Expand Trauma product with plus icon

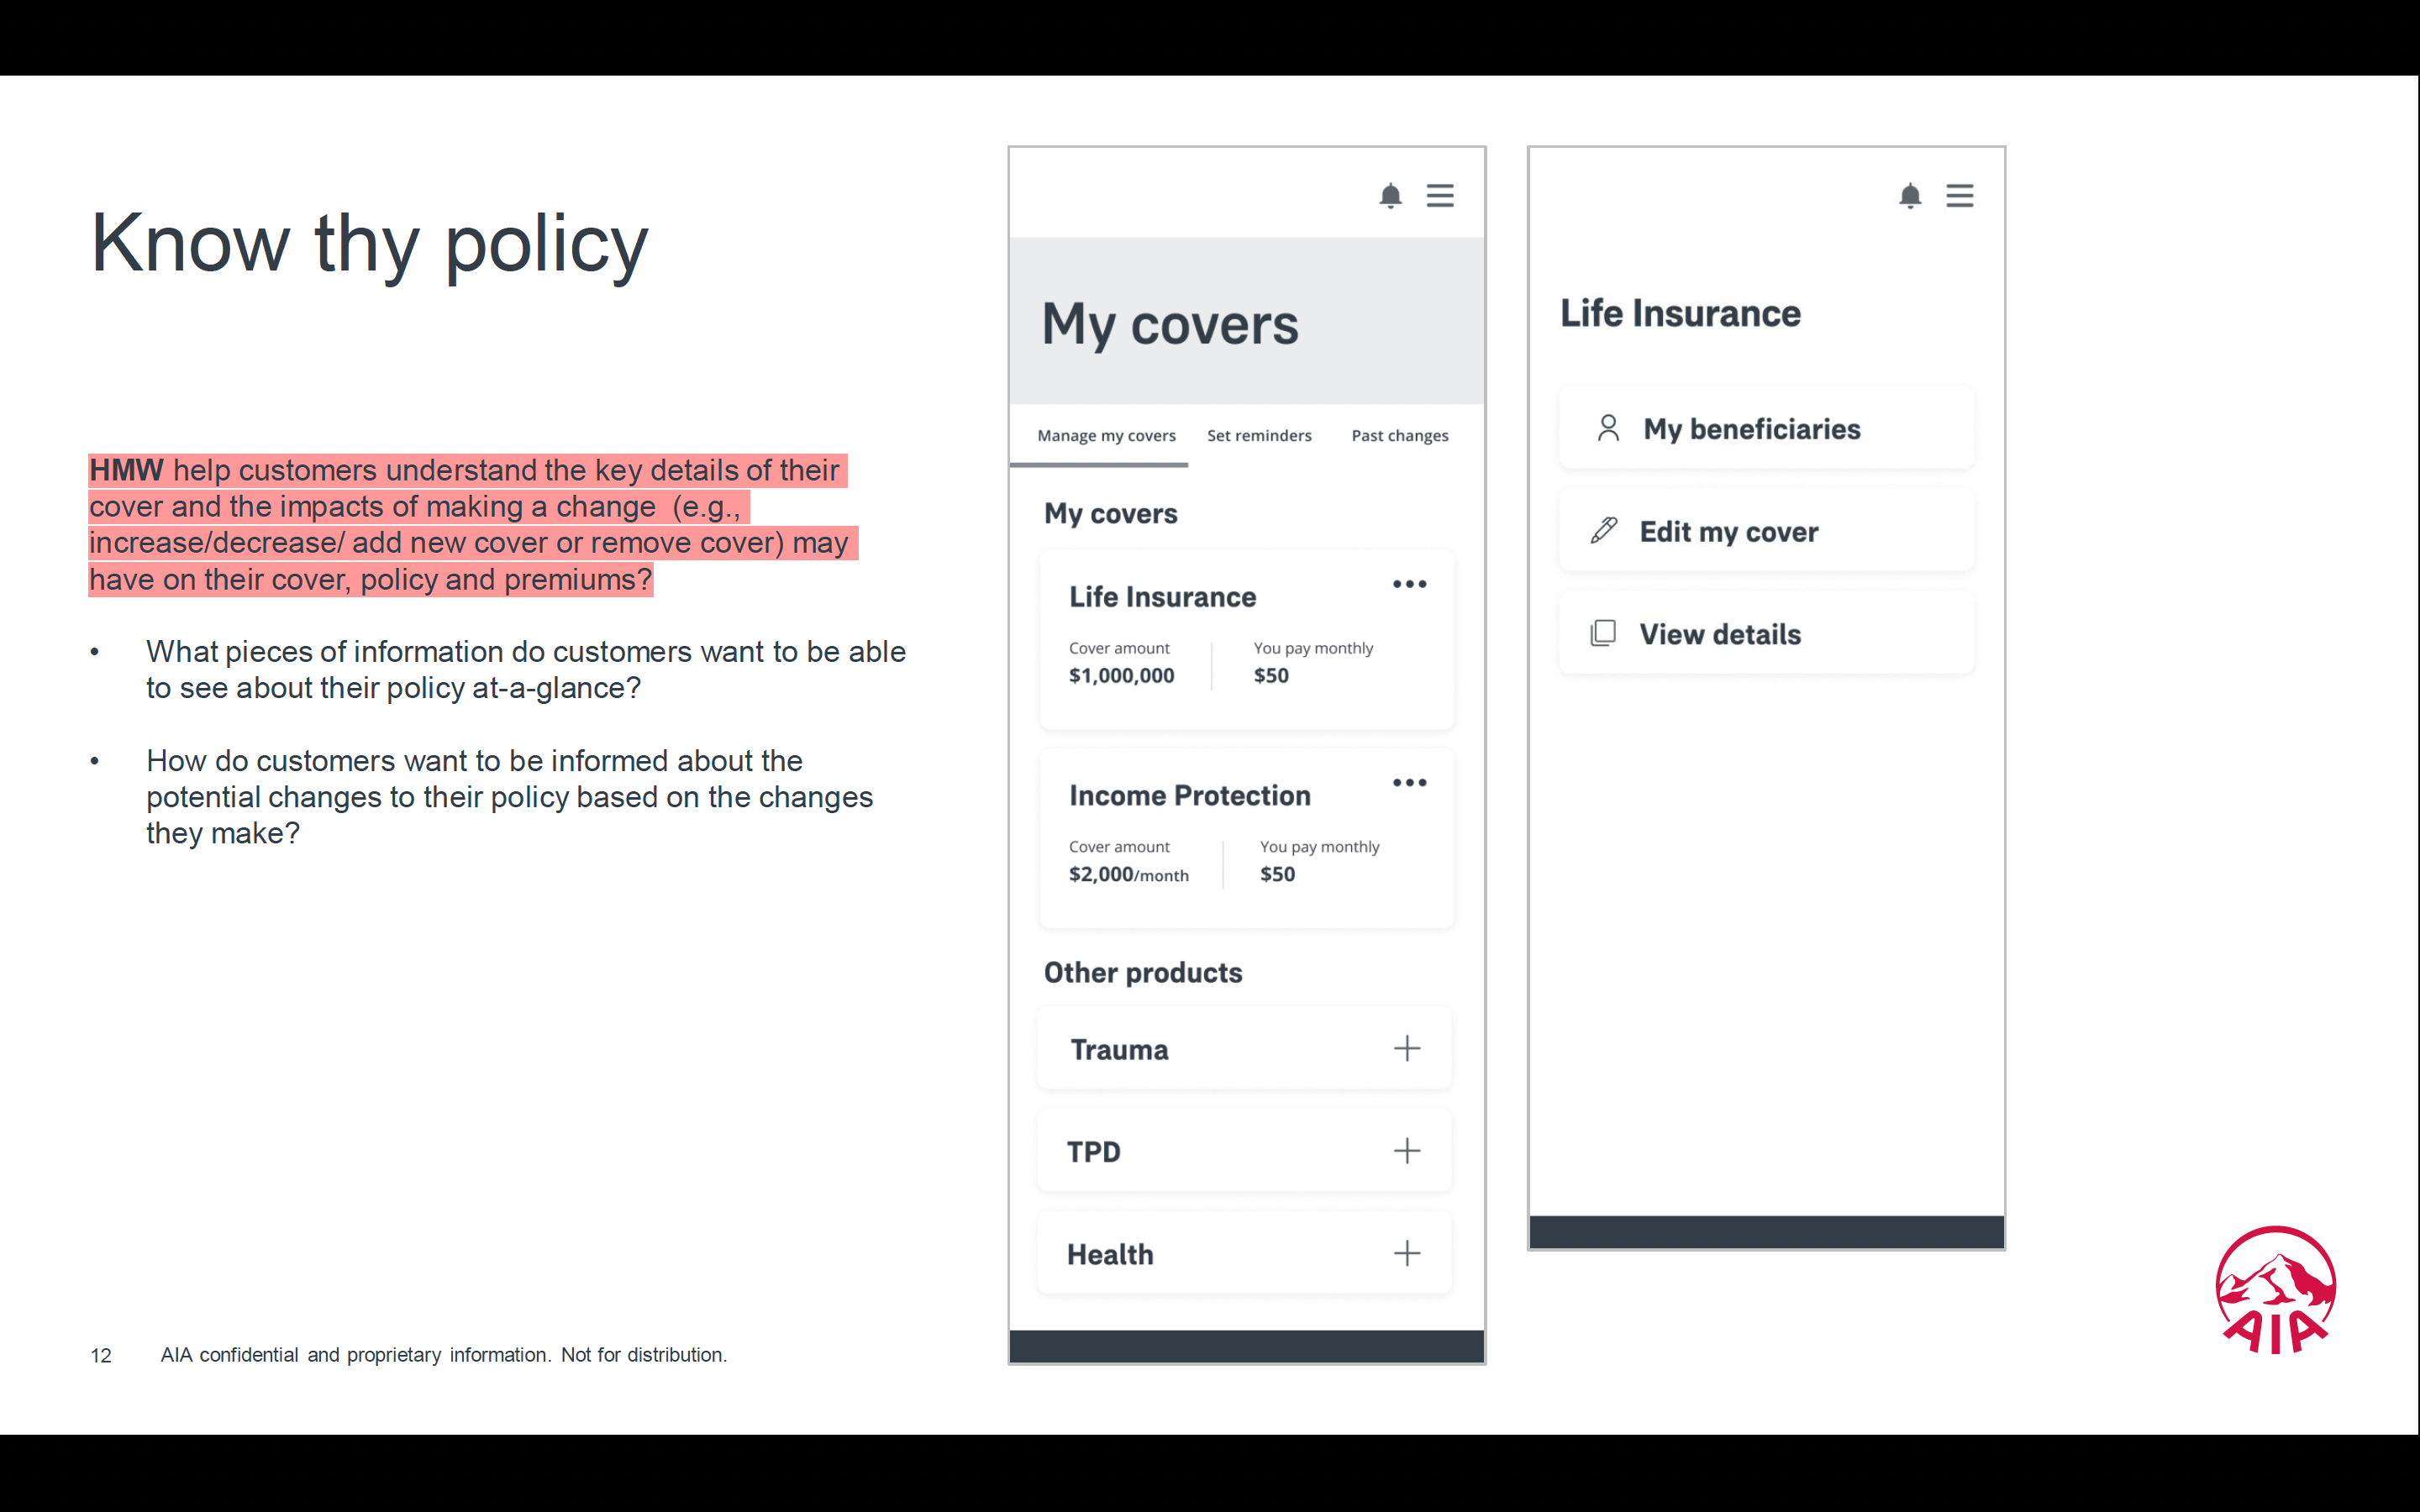tap(1407, 1048)
